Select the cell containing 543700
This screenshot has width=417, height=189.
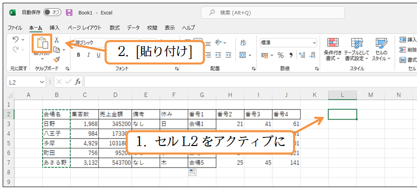(115, 162)
